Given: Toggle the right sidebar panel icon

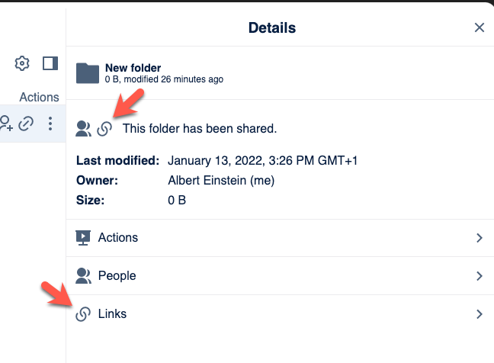Looking at the screenshot, I should click(x=50, y=63).
